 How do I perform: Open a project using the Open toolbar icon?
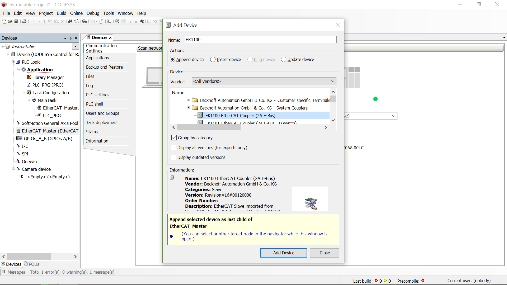coord(10,22)
